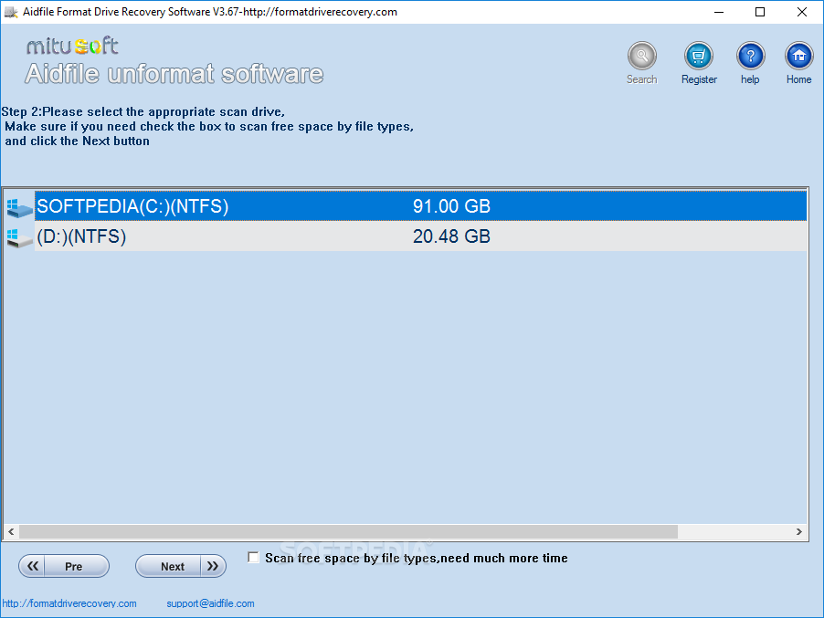The height and width of the screenshot is (618, 824).
Task: Click the Register shopping cart icon
Action: (x=699, y=56)
